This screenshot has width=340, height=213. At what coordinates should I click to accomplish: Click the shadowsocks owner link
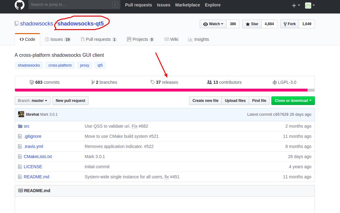[x=36, y=23]
